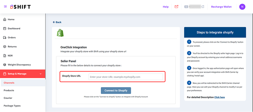
Task: Click the wallet card icon
Action: click(186, 7)
